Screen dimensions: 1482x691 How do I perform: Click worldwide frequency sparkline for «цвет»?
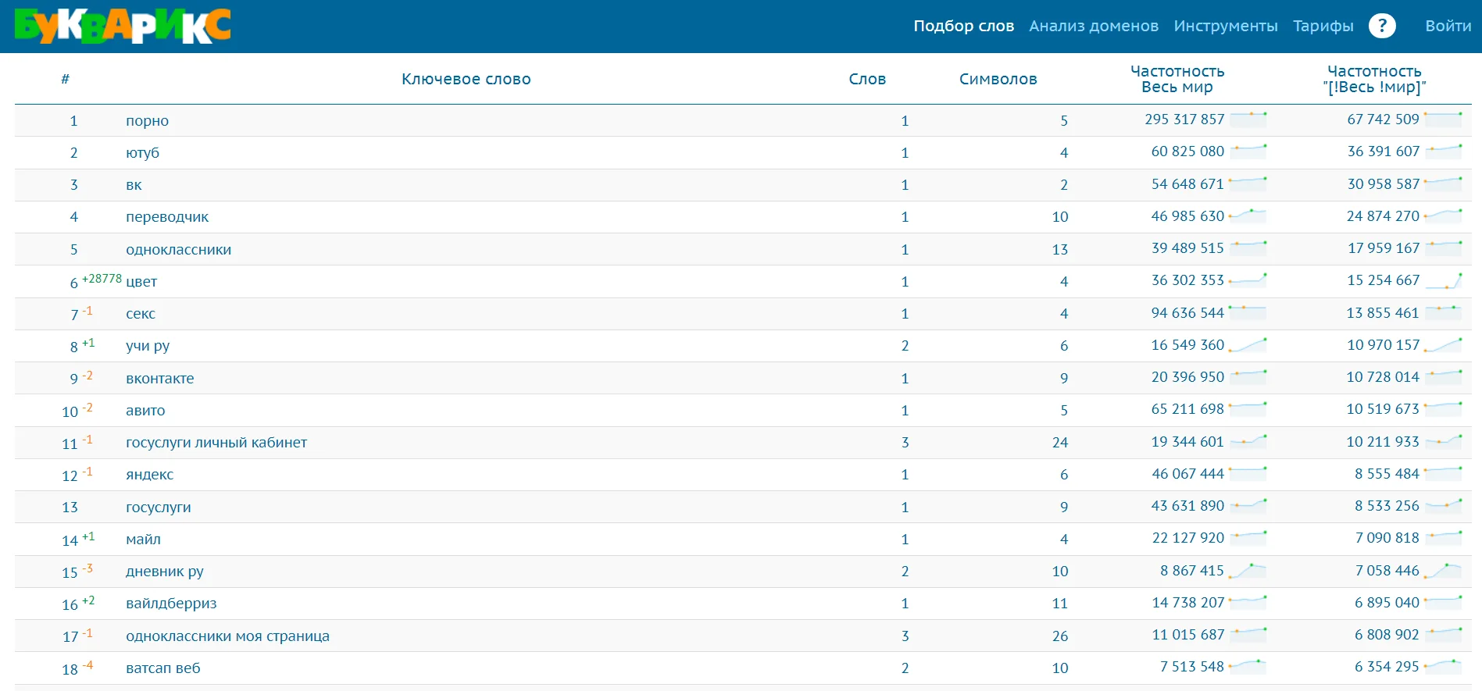click(1247, 280)
